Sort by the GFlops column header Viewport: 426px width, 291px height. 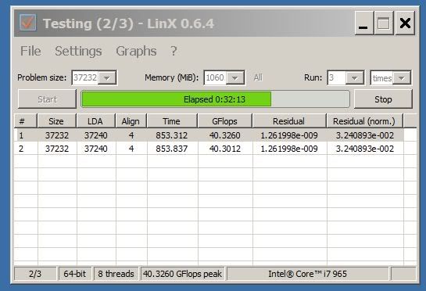pyautogui.click(x=224, y=121)
